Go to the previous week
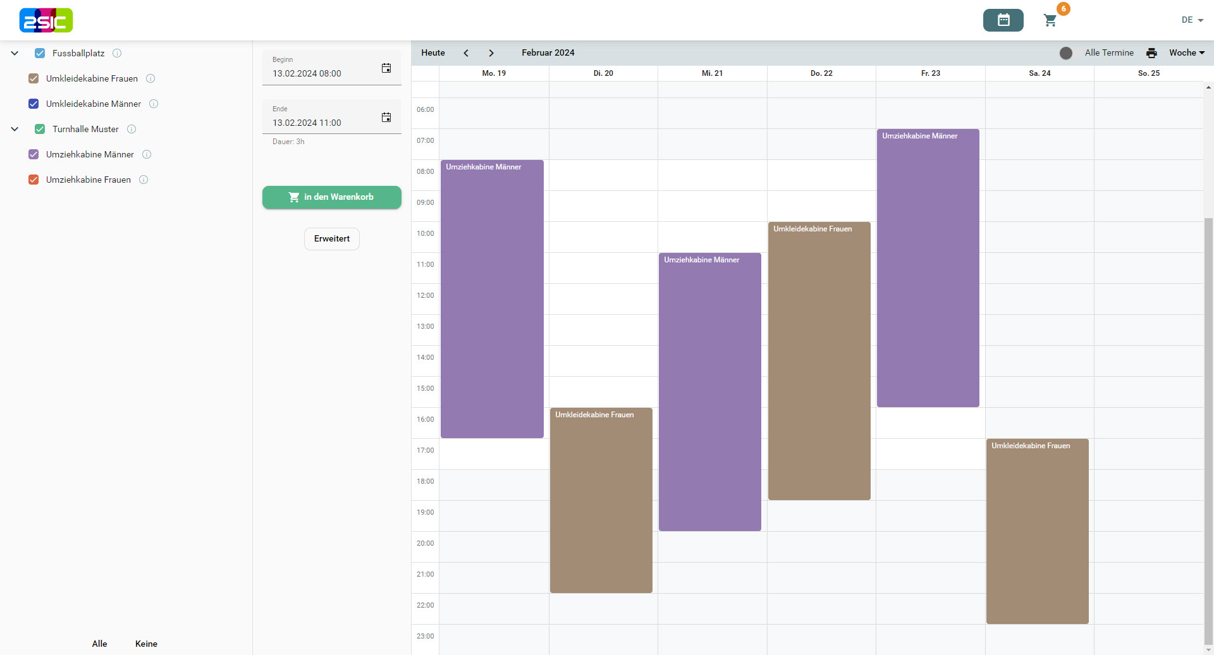Screen dimensions: 1214x655 (466, 53)
